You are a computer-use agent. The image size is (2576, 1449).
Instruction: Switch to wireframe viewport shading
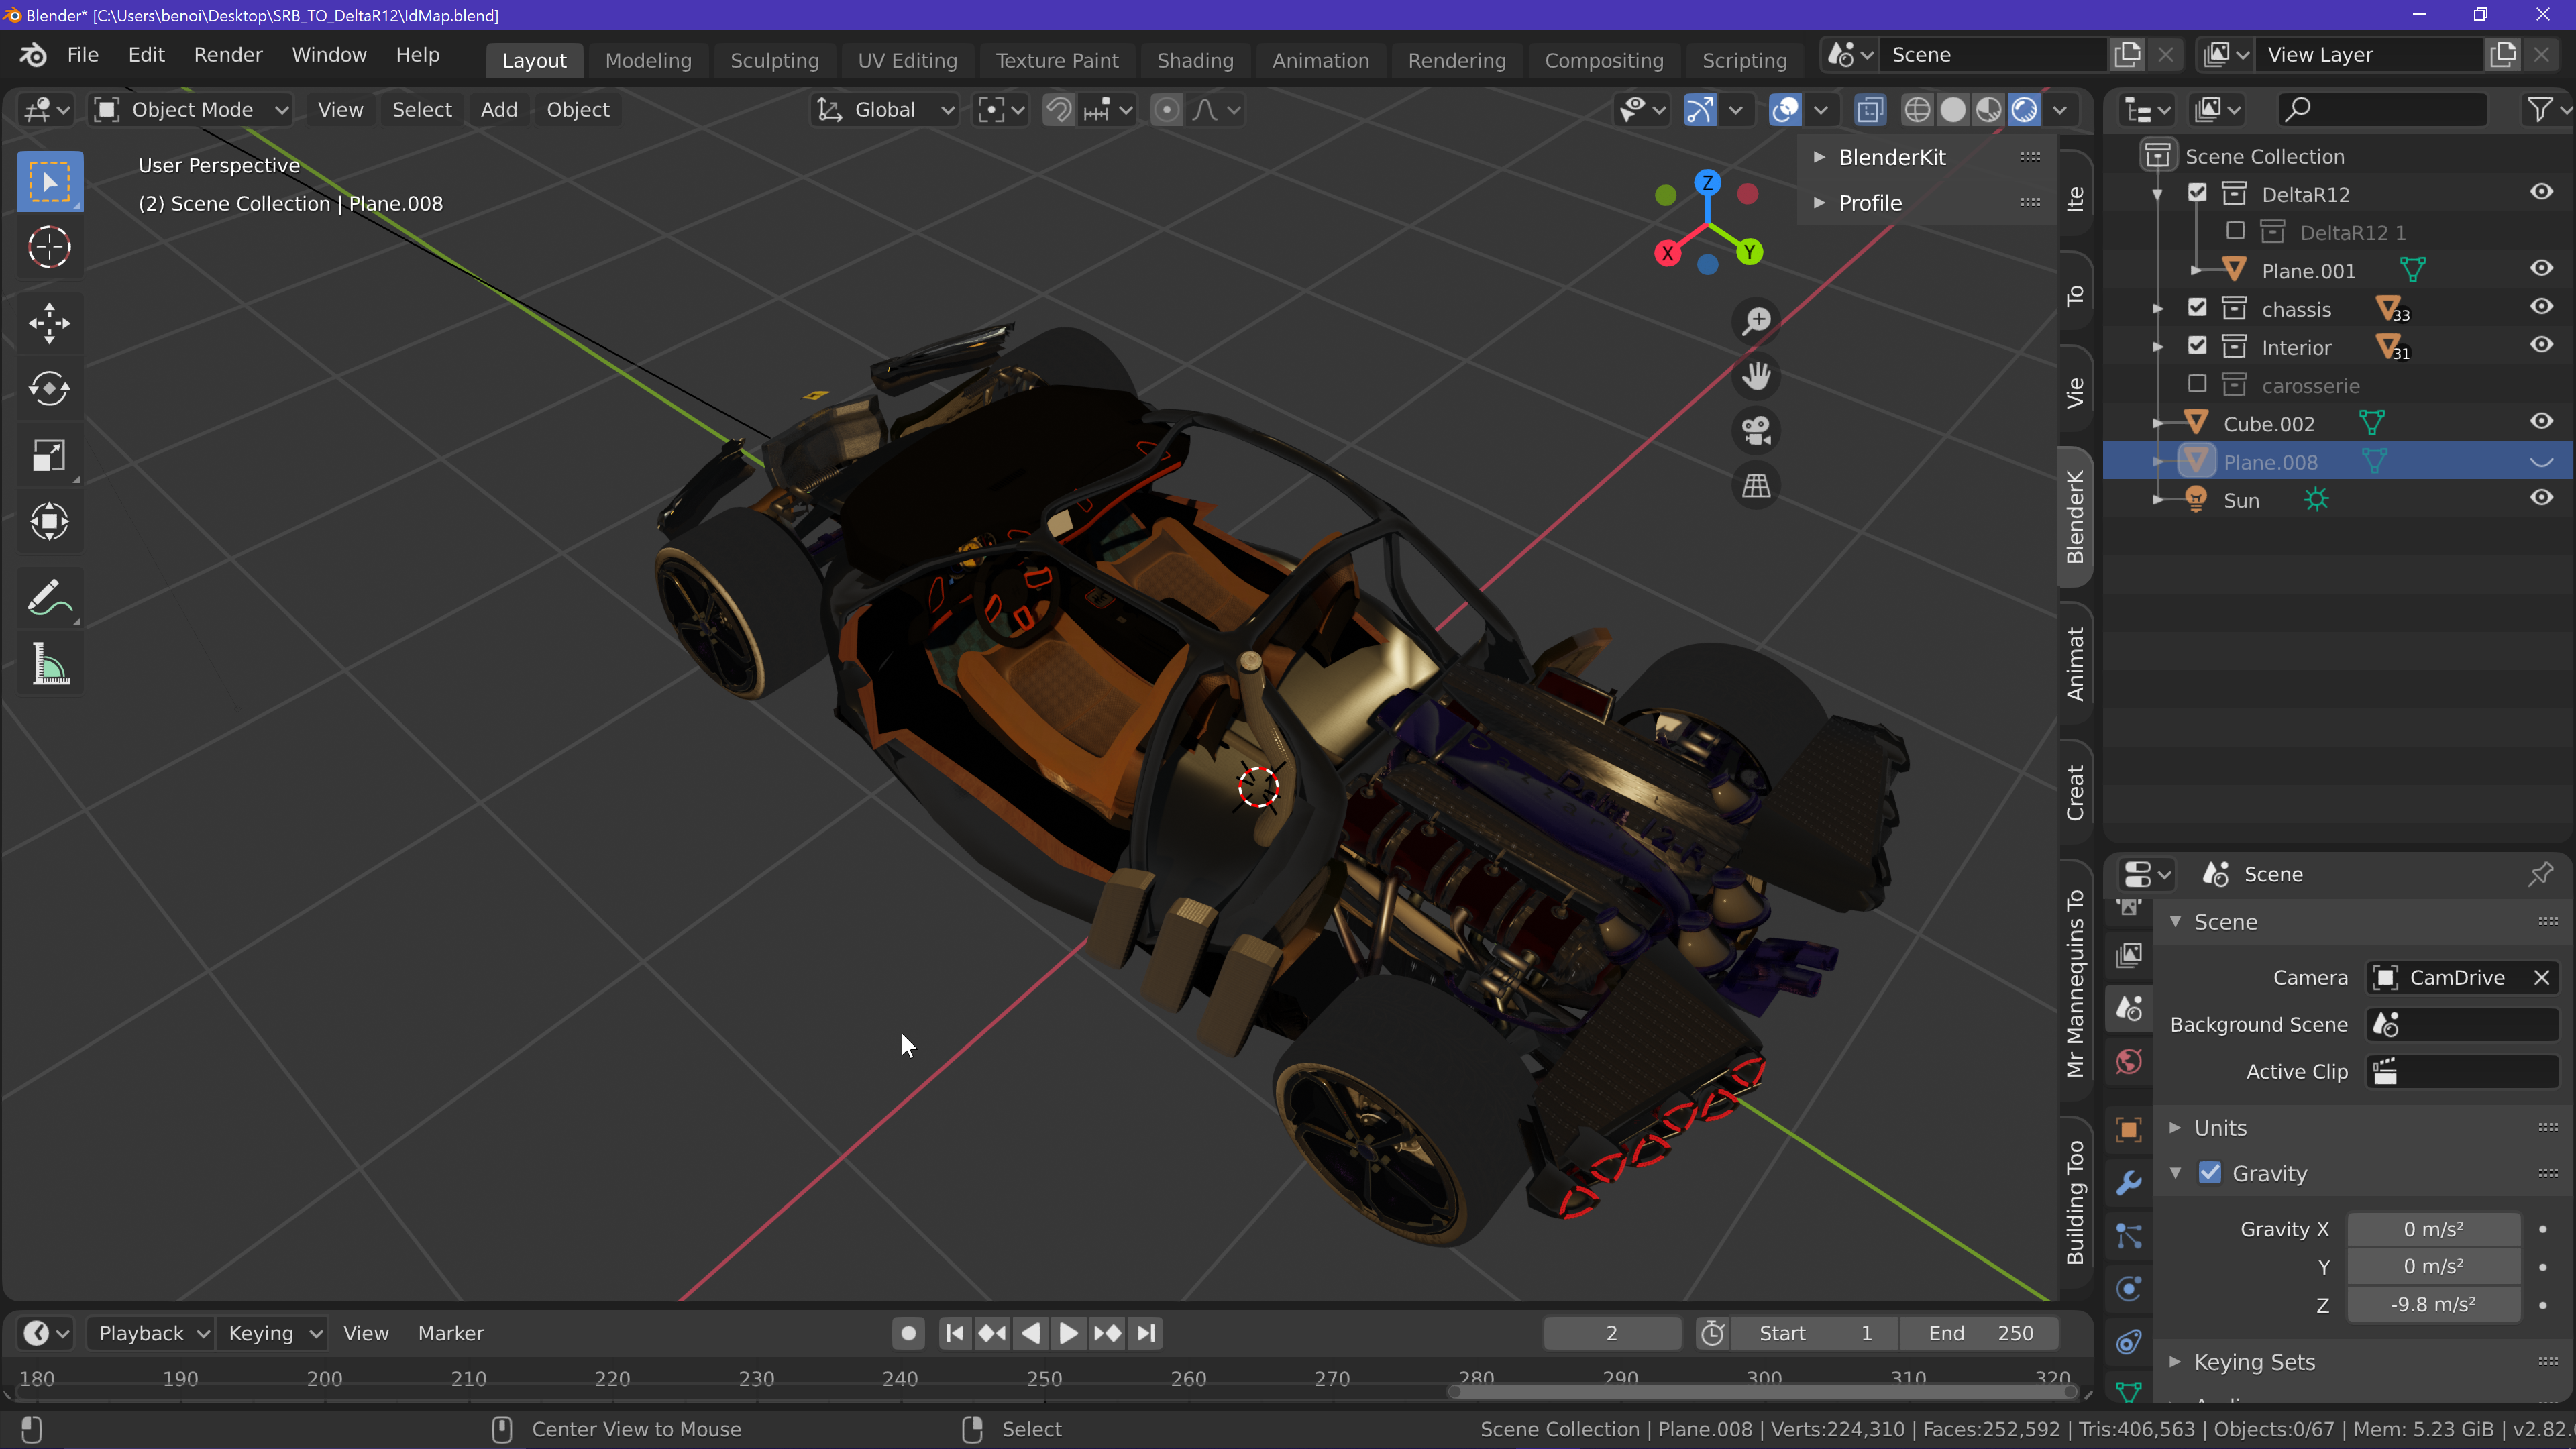tap(1917, 110)
